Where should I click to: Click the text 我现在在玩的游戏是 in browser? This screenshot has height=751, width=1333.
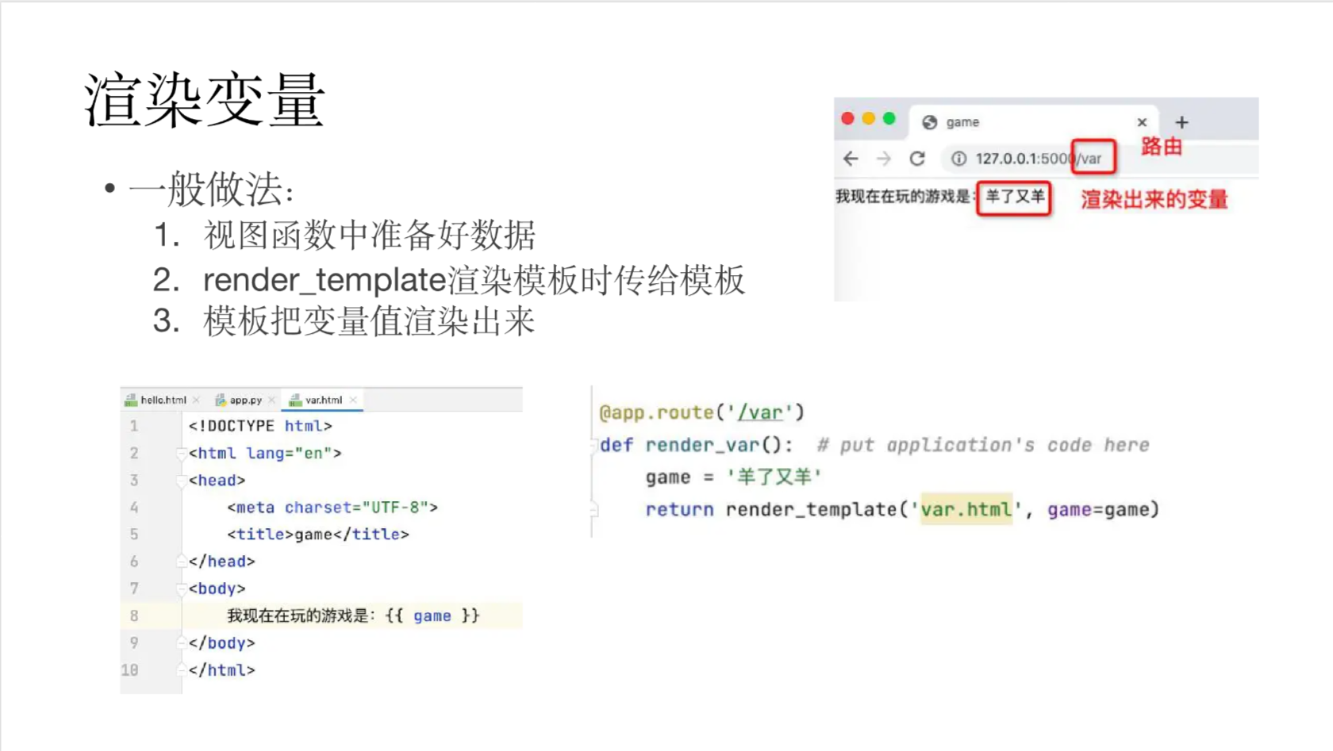pyautogui.click(x=903, y=196)
